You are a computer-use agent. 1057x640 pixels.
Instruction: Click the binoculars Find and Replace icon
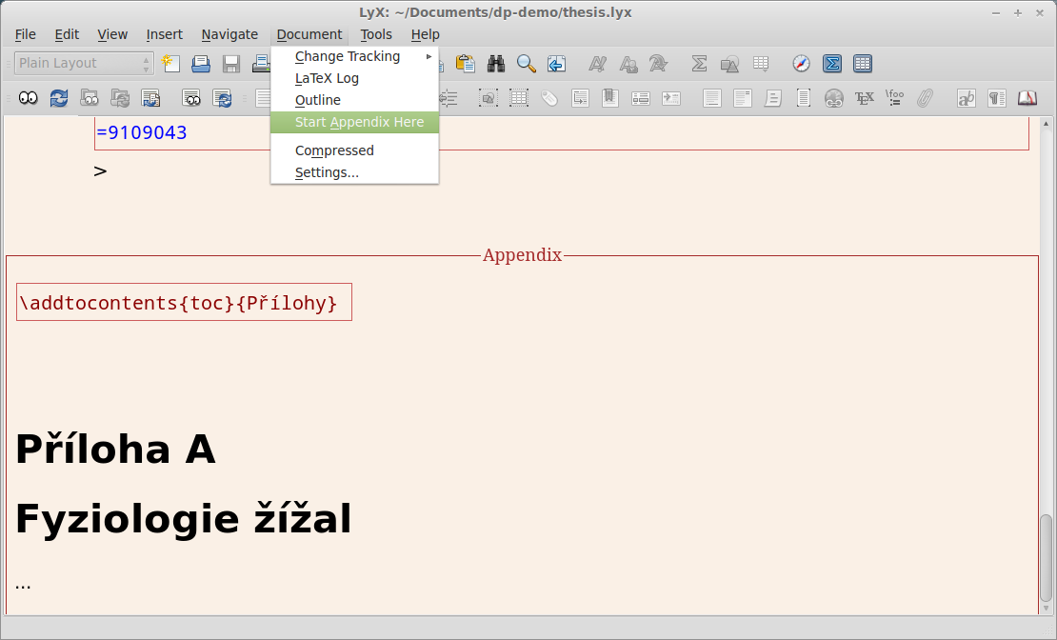tap(496, 64)
